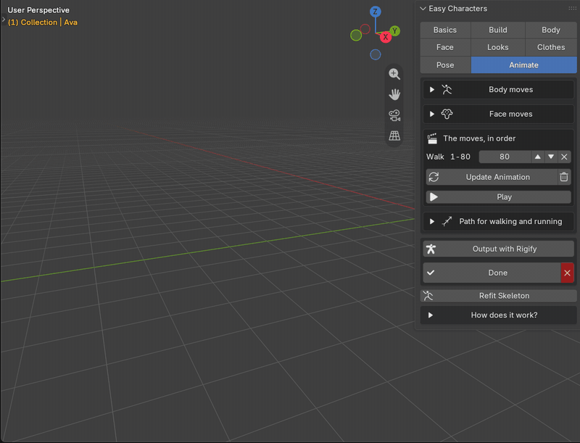
Task: Click the blue Z axis gizmo
Action: 375,12
